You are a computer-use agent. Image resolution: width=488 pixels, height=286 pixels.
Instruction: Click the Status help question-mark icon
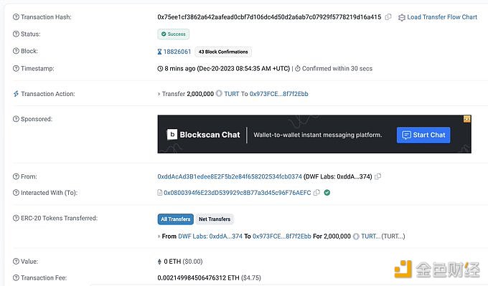click(16, 34)
